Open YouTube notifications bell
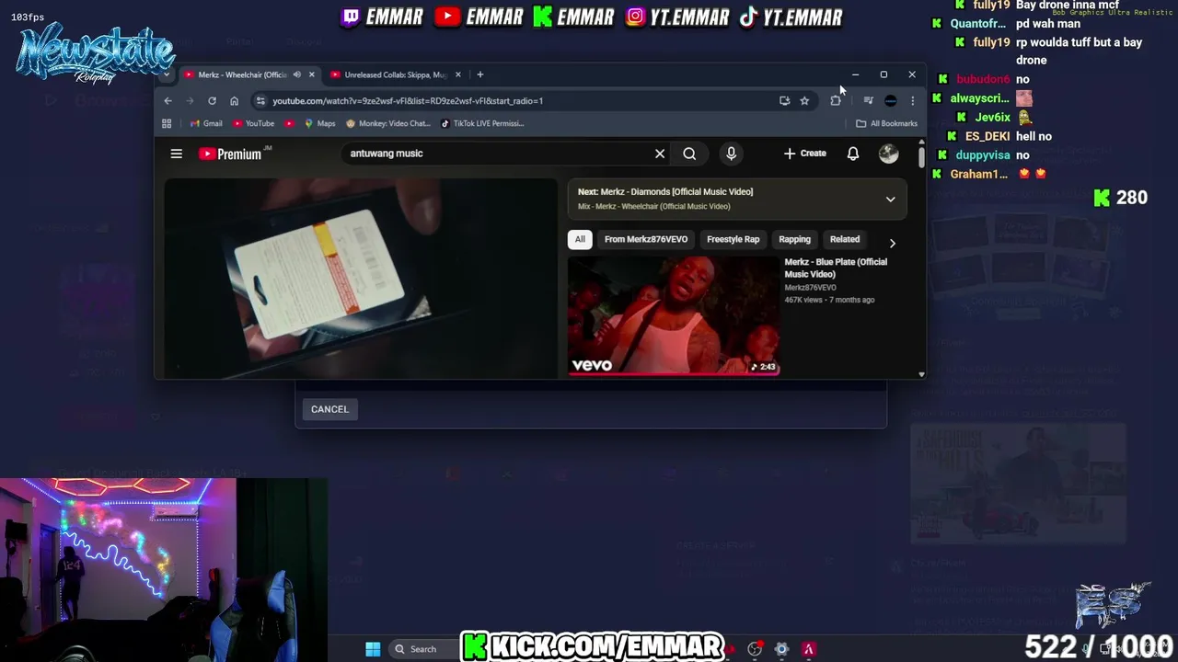 tap(853, 154)
